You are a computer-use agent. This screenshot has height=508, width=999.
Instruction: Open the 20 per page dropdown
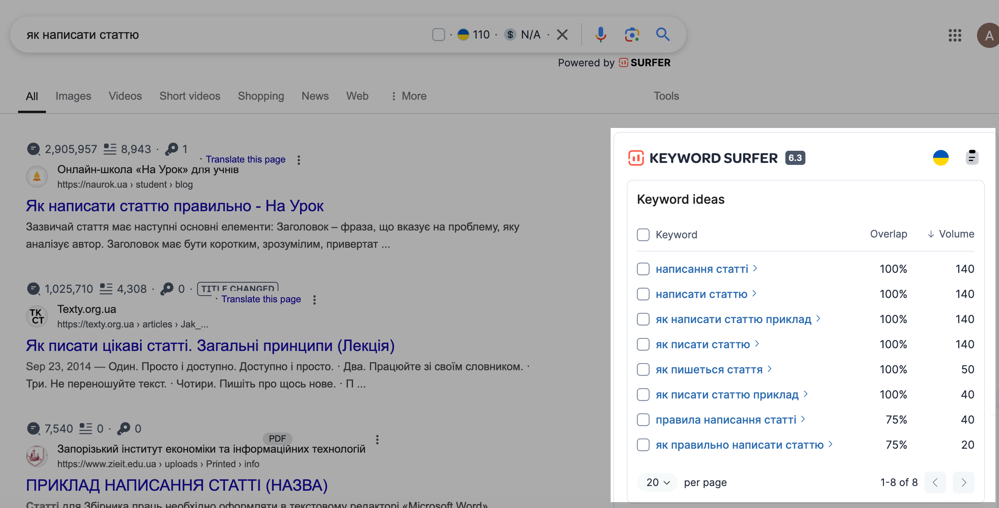(x=658, y=482)
